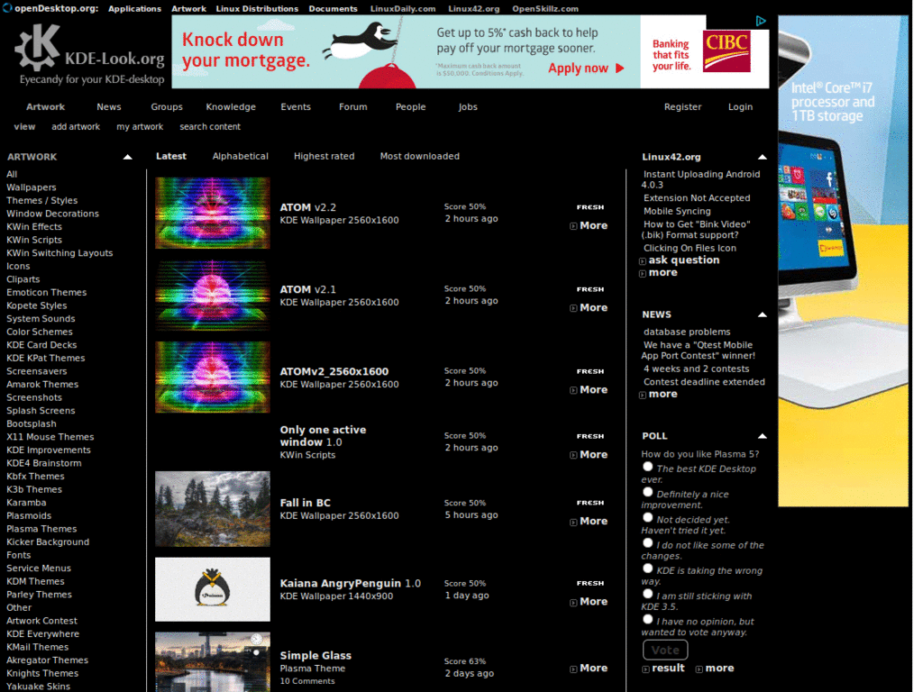Switch to the Highest rated tab
This screenshot has width=923, height=692.
(x=324, y=156)
